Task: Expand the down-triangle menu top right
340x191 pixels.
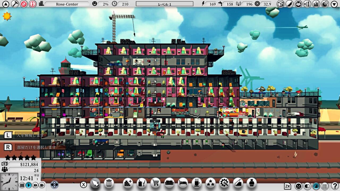Action: click(334, 4)
